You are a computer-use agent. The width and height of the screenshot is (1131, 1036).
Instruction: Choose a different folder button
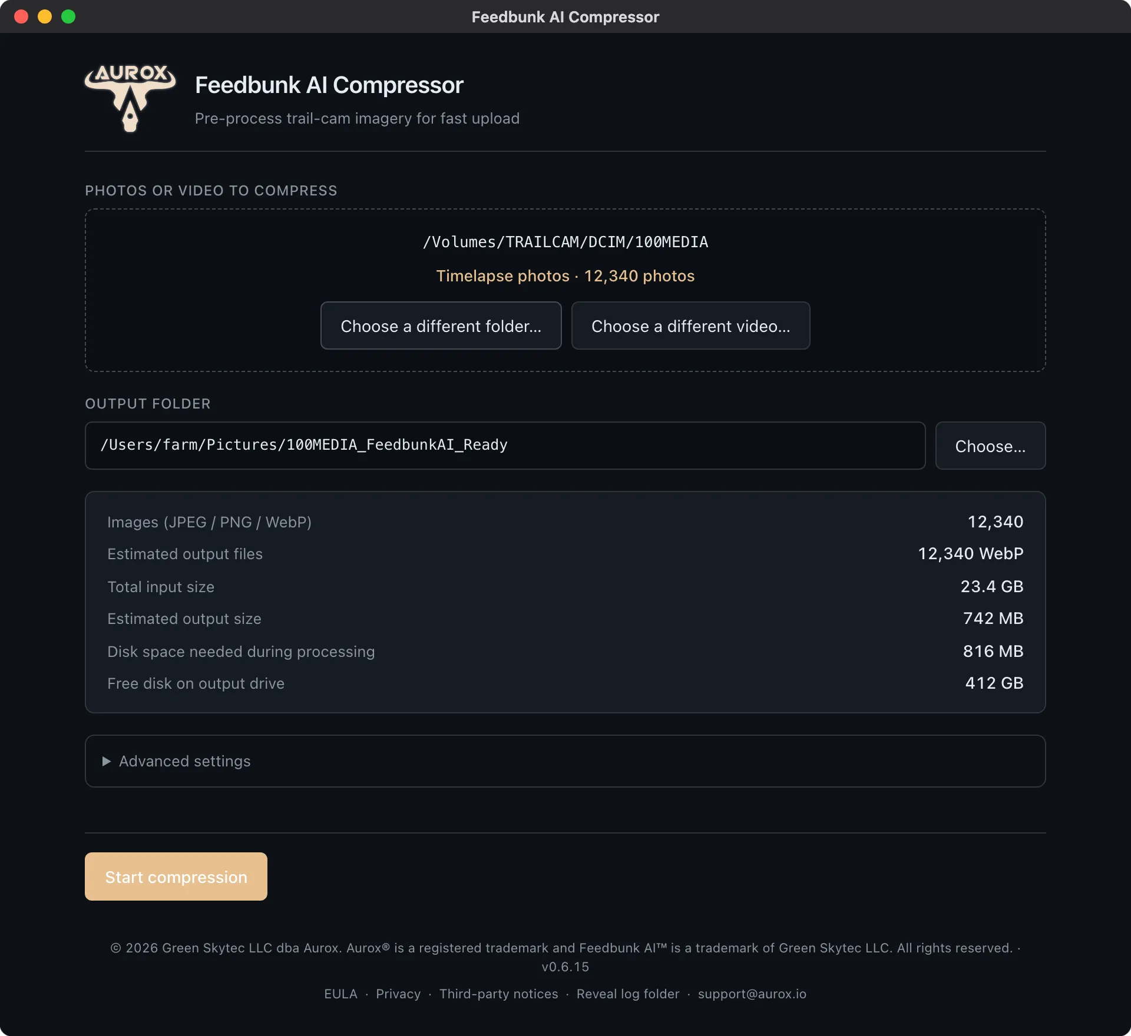pos(441,326)
